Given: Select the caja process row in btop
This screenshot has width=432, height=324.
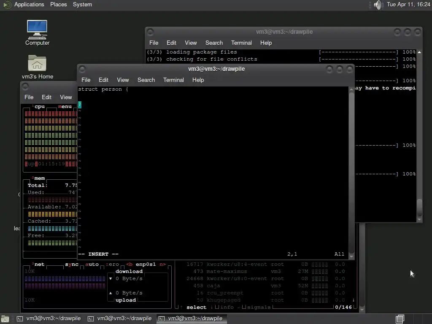Looking at the screenshot, I should tap(266, 286).
